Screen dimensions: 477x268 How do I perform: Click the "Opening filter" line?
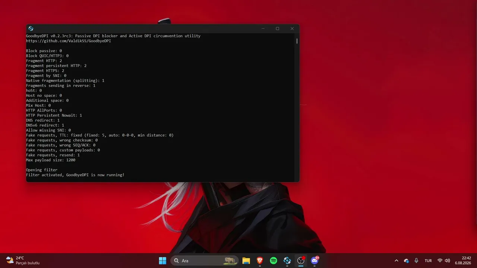42,170
